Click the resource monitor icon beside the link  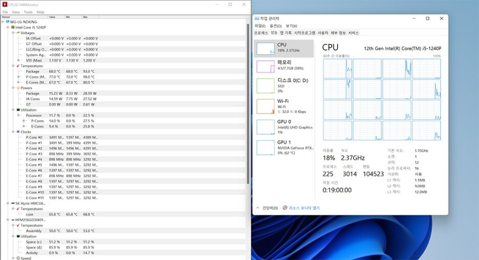coord(285,208)
